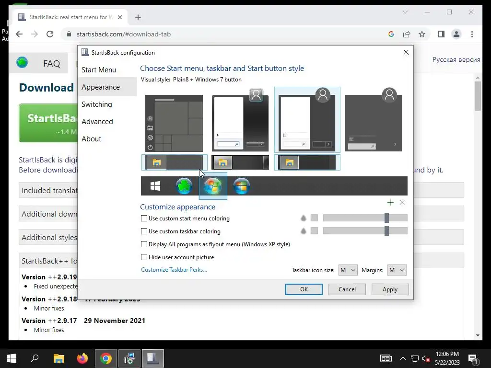The height and width of the screenshot is (368, 491).
Task: Click OK in configuration dialog
Action: point(304,289)
